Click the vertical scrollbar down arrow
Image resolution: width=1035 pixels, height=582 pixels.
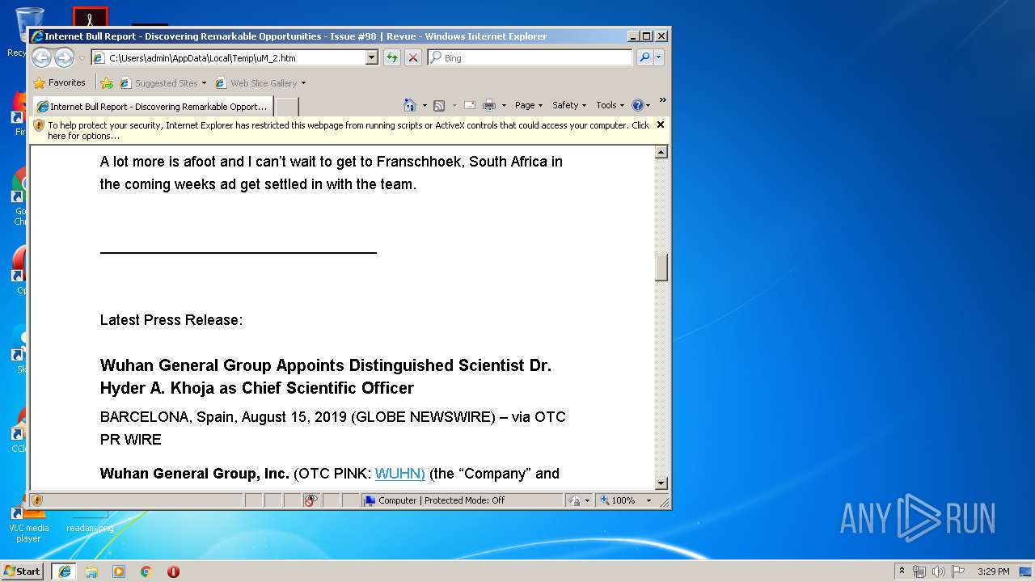pyautogui.click(x=661, y=483)
